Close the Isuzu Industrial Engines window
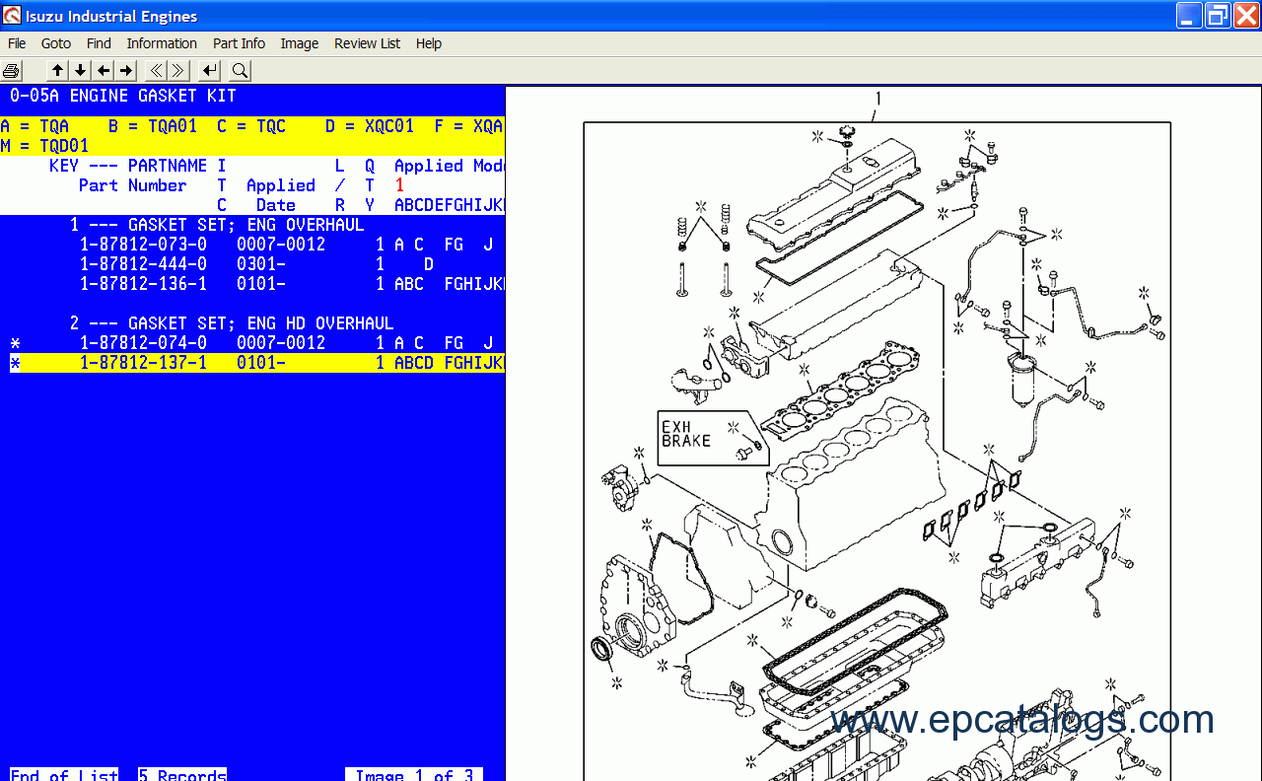 [1246, 16]
